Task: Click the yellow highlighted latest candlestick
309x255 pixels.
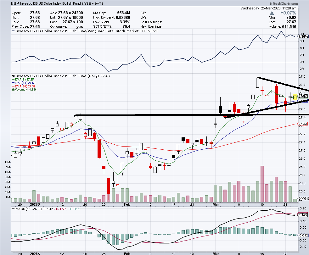Action: click(295, 97)
